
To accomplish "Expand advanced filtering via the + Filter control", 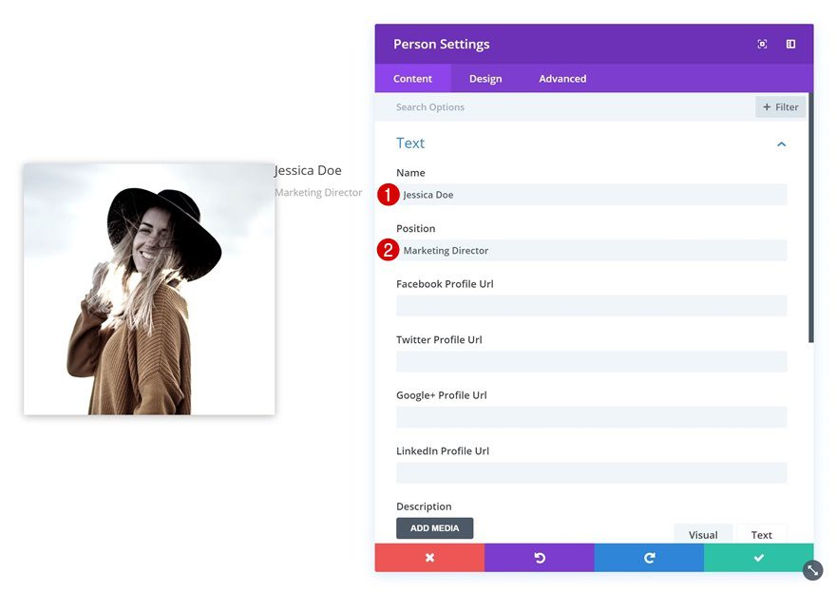I will point(779,106).
